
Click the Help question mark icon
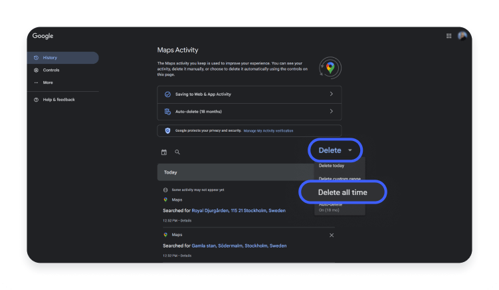click(x=37, y=100)
